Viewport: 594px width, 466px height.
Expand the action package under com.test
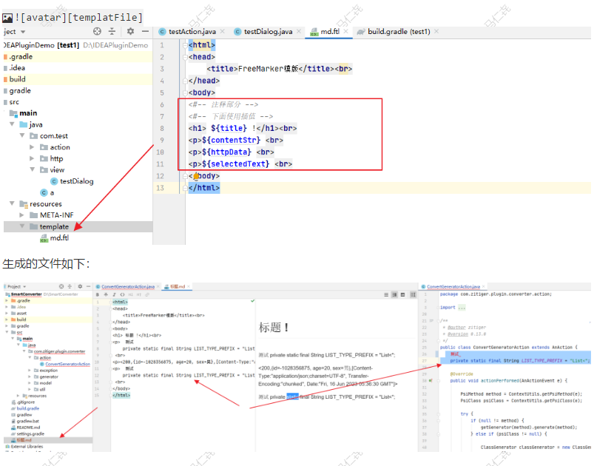coord(33,147)
